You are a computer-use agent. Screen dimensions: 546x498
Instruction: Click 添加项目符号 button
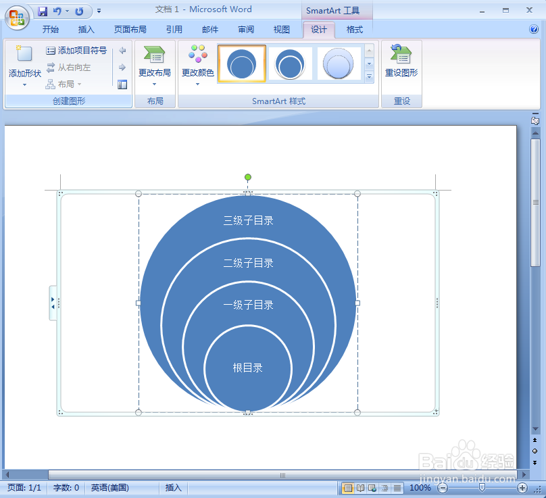tap(76, 51)
